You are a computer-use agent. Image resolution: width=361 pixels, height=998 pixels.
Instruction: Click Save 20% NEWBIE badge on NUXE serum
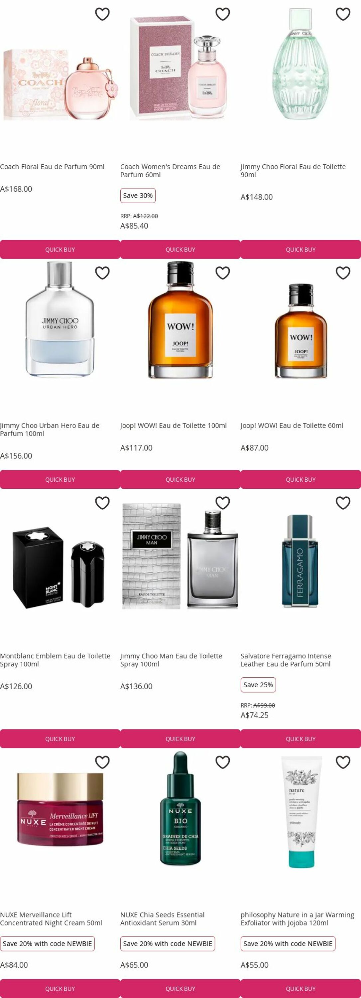(168, 943)
